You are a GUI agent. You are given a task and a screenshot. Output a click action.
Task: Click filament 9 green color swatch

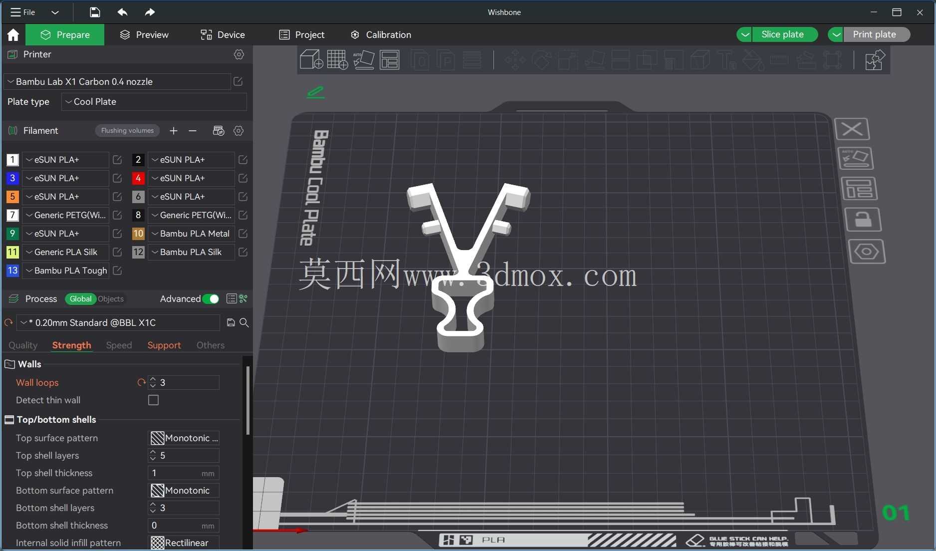pos(12,234)
